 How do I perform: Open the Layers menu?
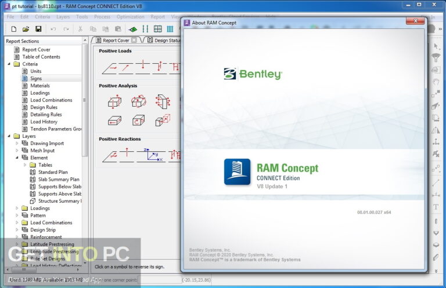pos(63,17)
